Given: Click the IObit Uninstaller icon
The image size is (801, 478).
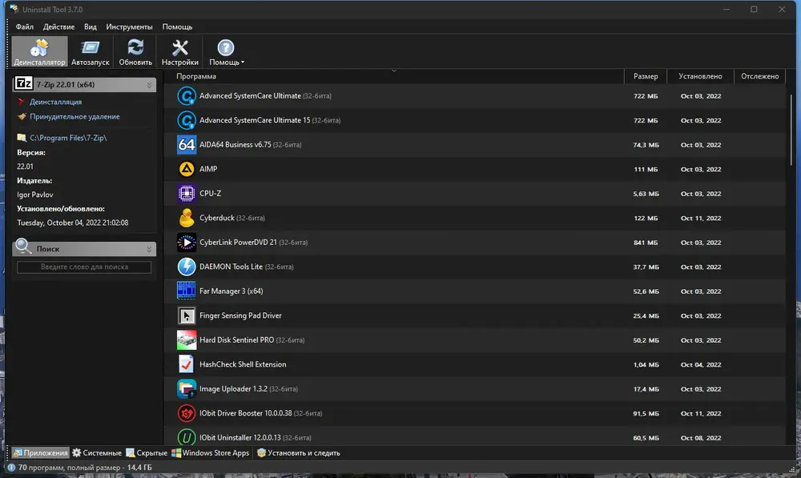Looking at the screenshot, I should coord(187,438).
